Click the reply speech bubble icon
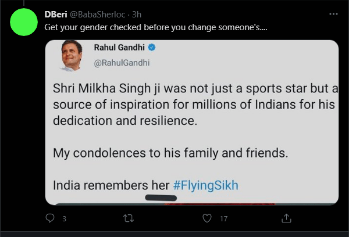The width and height of the screenshot is (349, 237). pyautogui.click(x=50, y=218)
